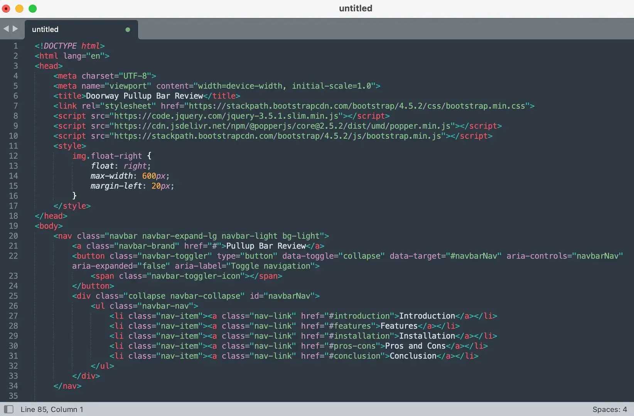
Task: Click the red close window button
Action: [6, 8]
